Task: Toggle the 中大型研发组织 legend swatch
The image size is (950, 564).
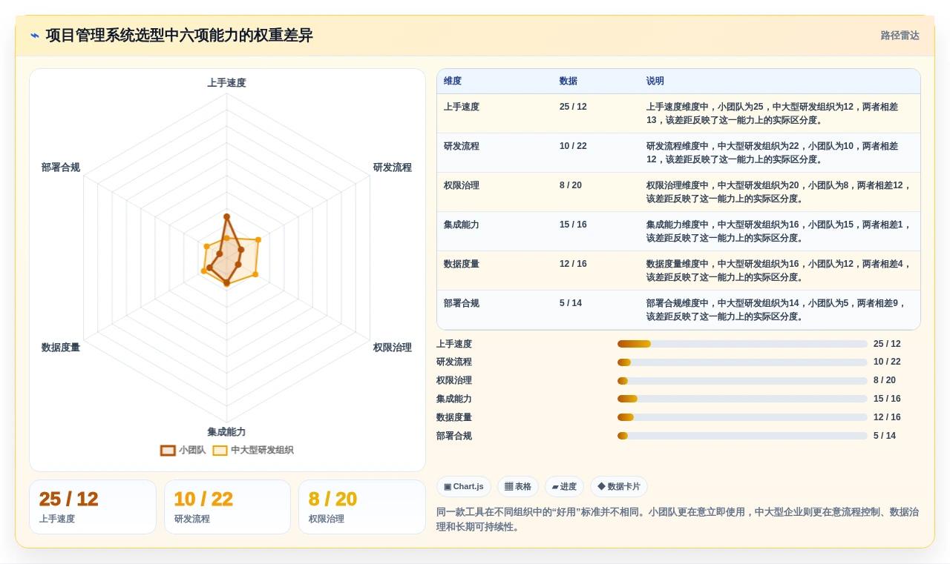Action: [x=220, y=451]
